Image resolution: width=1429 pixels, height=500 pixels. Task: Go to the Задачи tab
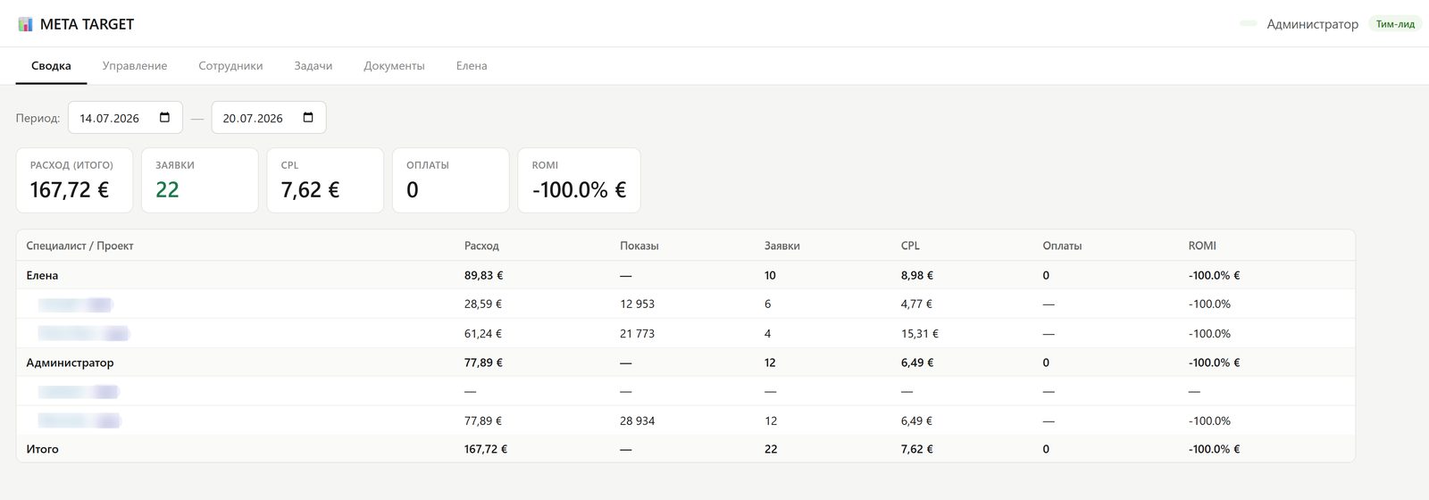pos(313,66)
